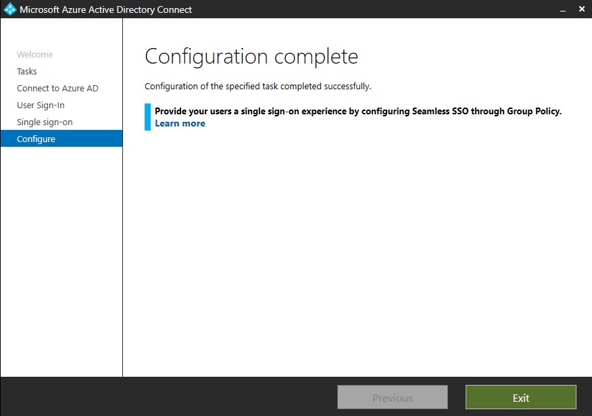
Task: Click the vertical divider beside the sidebar
Action: point(122,257)
